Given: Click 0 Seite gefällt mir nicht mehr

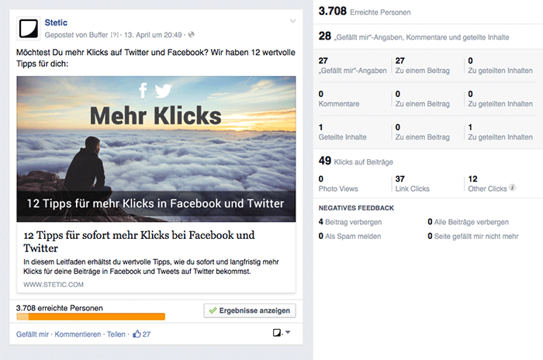Looking at the screenshot, I should (x=473, y=236).
